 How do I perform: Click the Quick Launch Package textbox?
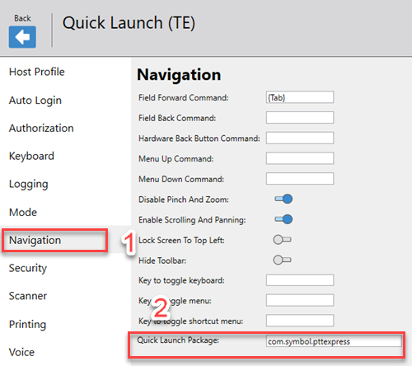[334, 341]
